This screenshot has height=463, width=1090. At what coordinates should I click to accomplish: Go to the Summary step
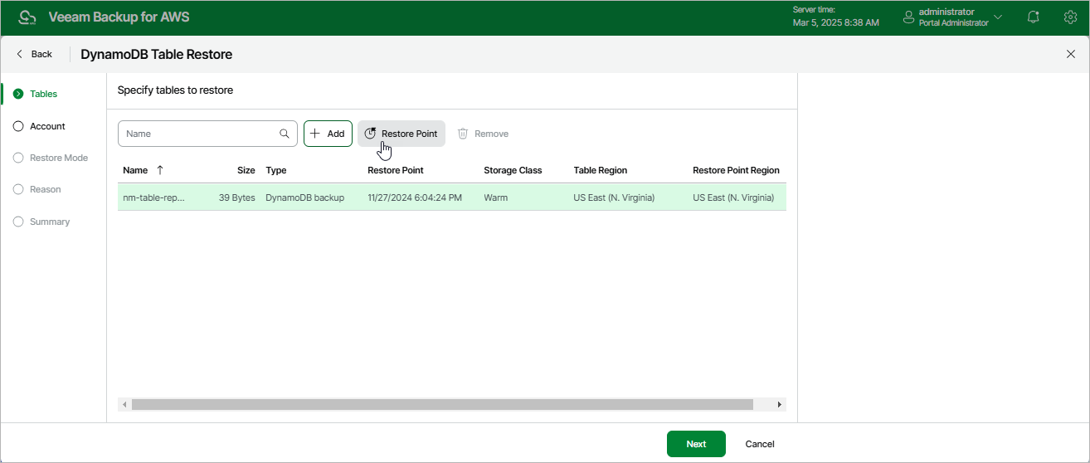tap(50, 222)
